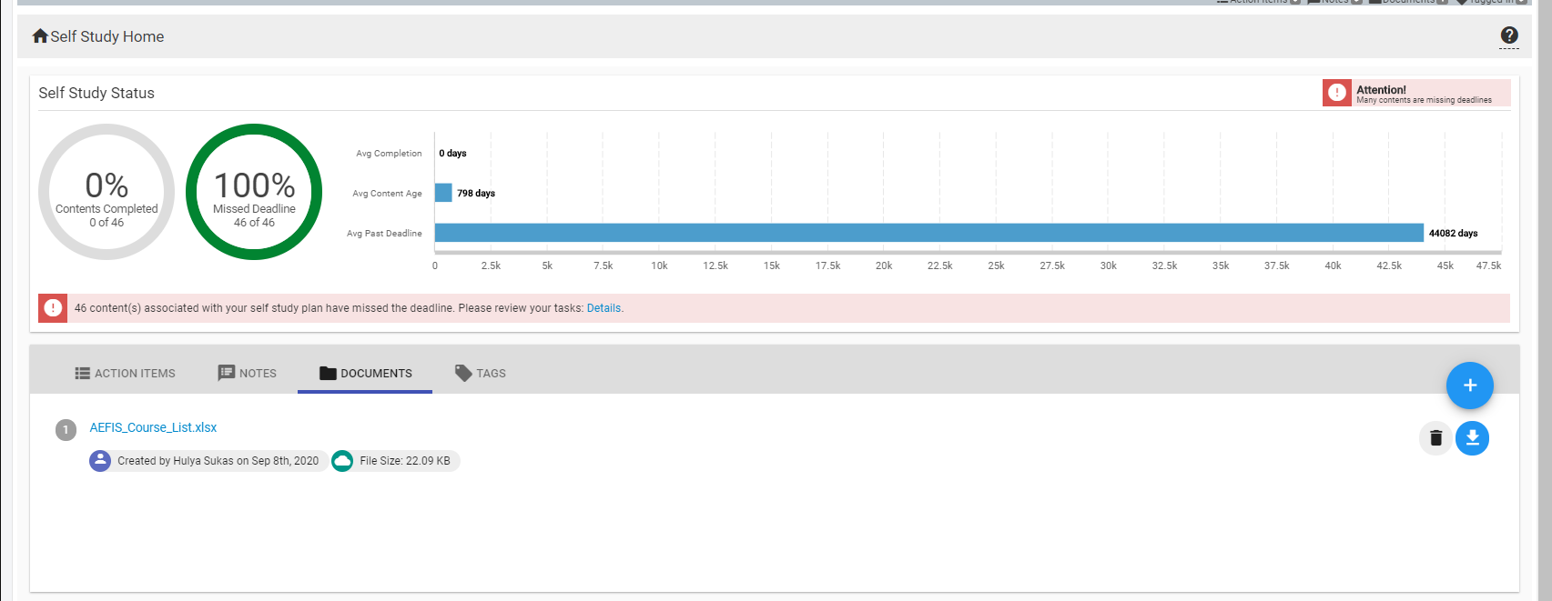Click the Avg Past Deadline bar
The width and height of the screenshot is (1552, 601).
point(929,233)
